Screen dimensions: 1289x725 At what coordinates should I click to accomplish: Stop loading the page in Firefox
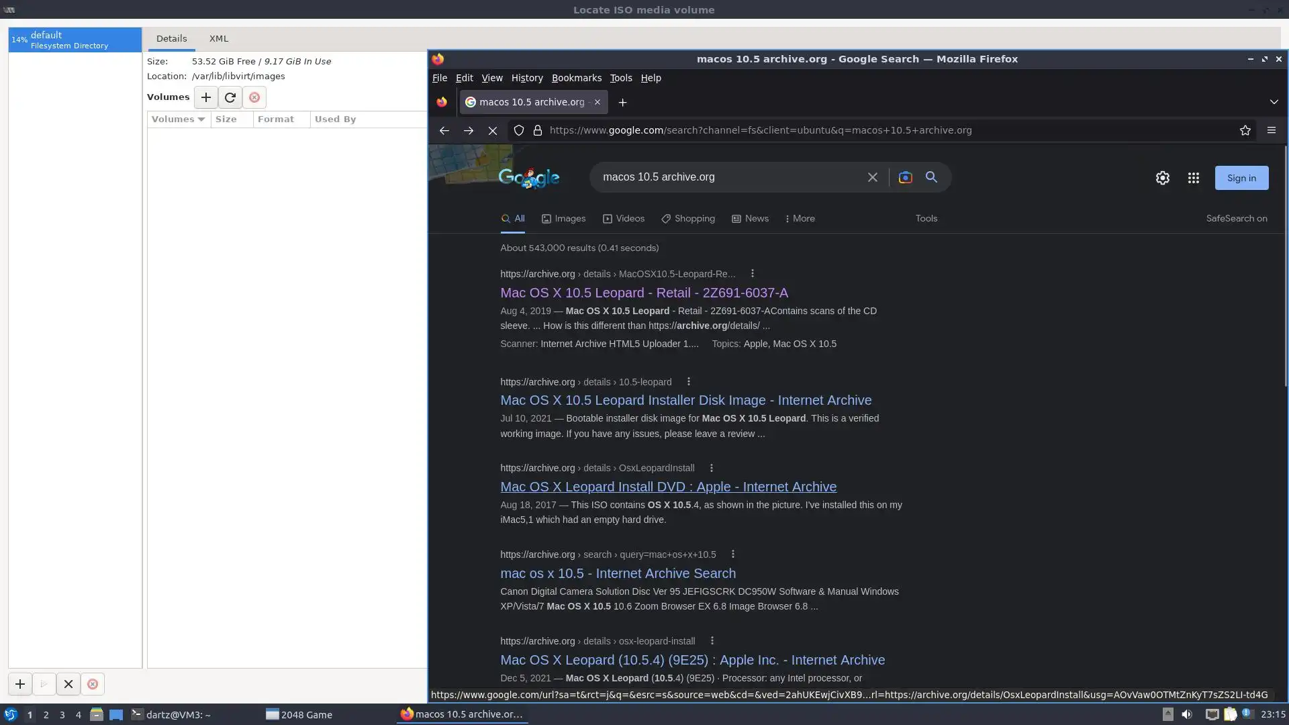tap(492, 131)
